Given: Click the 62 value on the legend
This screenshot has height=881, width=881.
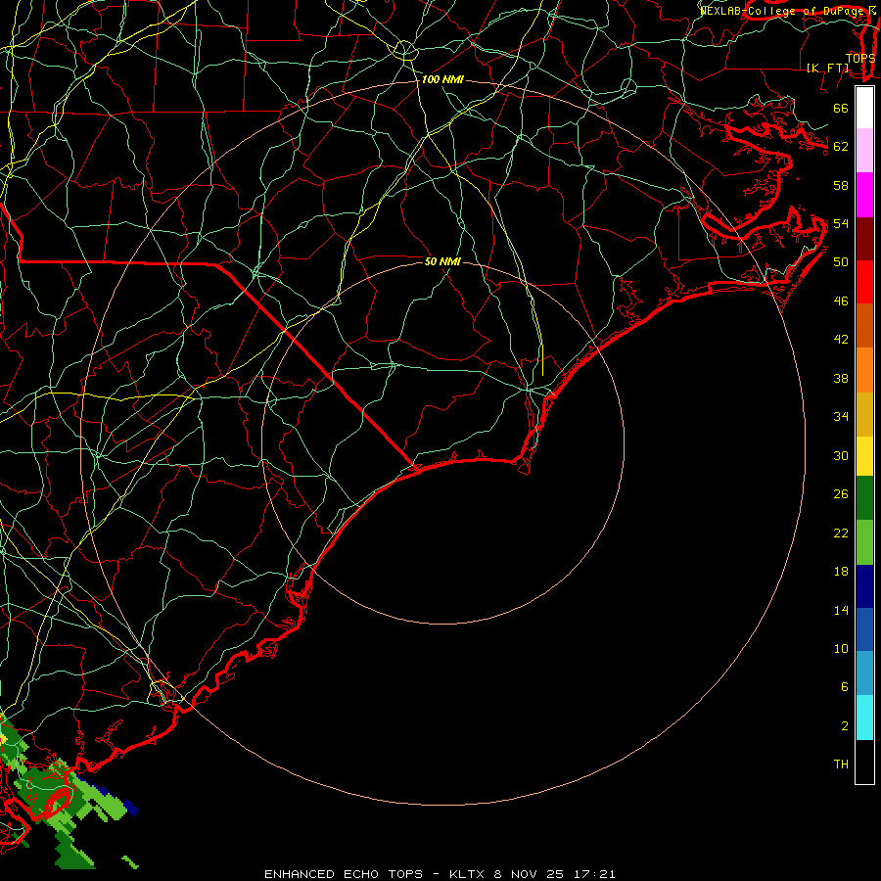Looking at the screenshot, I should point(841,147).
